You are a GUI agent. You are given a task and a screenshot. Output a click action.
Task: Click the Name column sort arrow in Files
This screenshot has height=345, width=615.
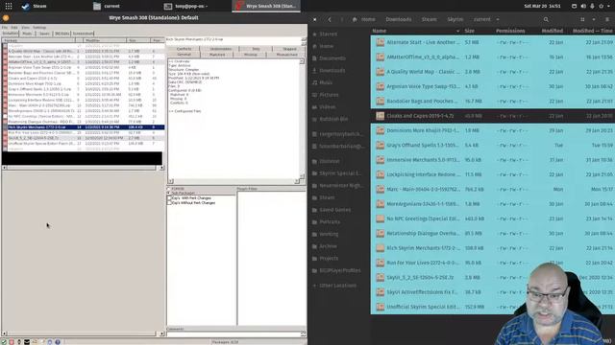point(457,31)
